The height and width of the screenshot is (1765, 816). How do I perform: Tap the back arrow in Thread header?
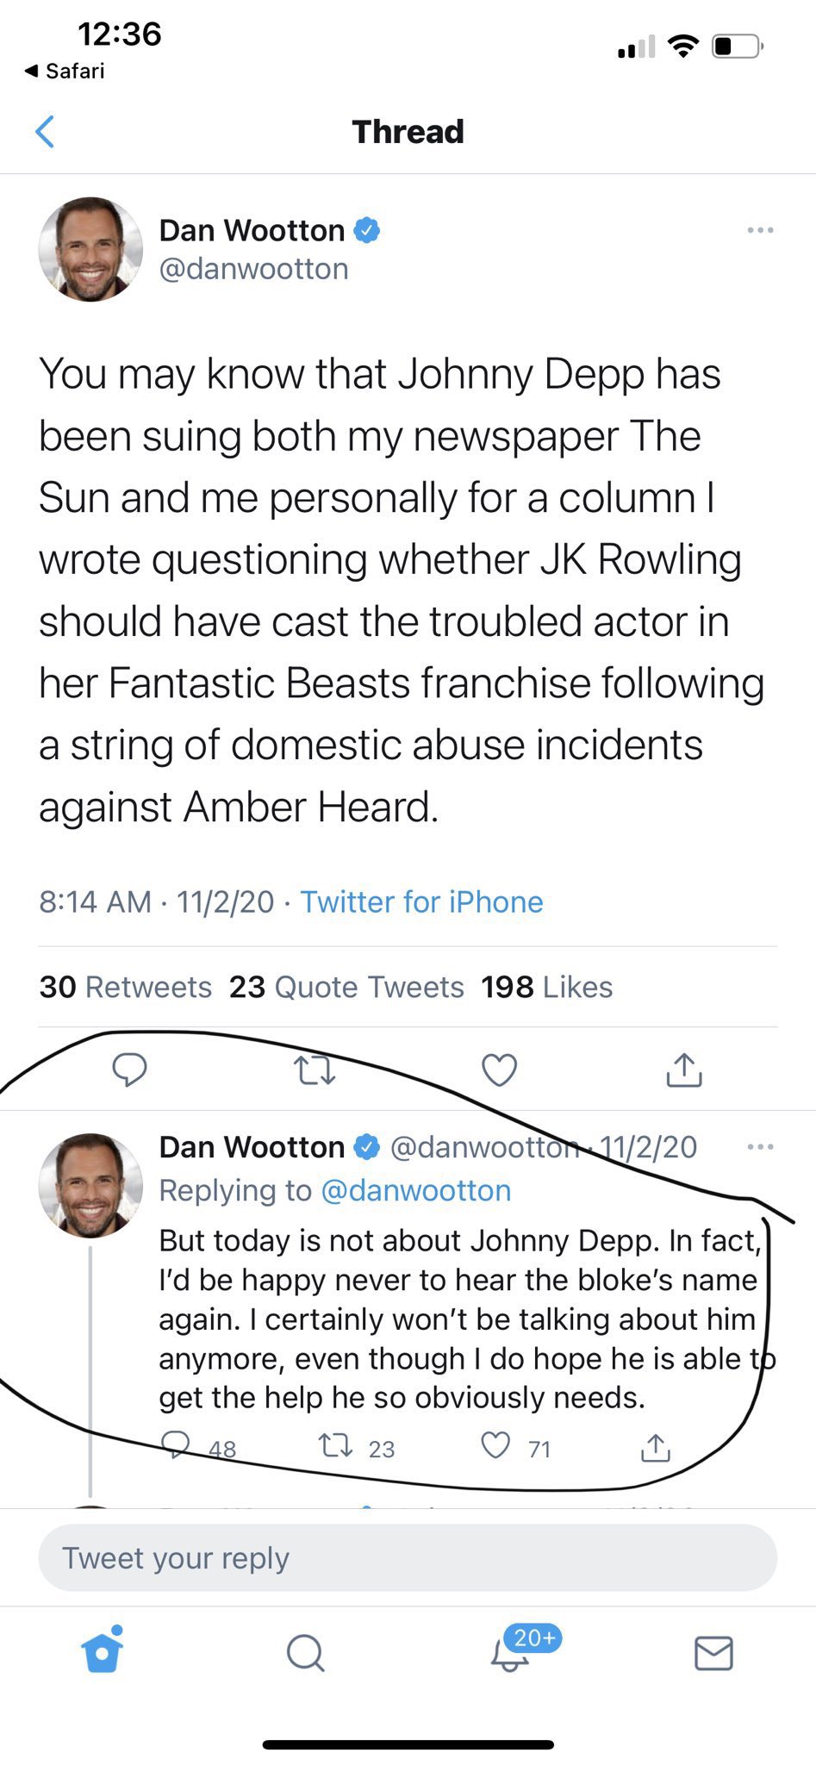(45, 132)
